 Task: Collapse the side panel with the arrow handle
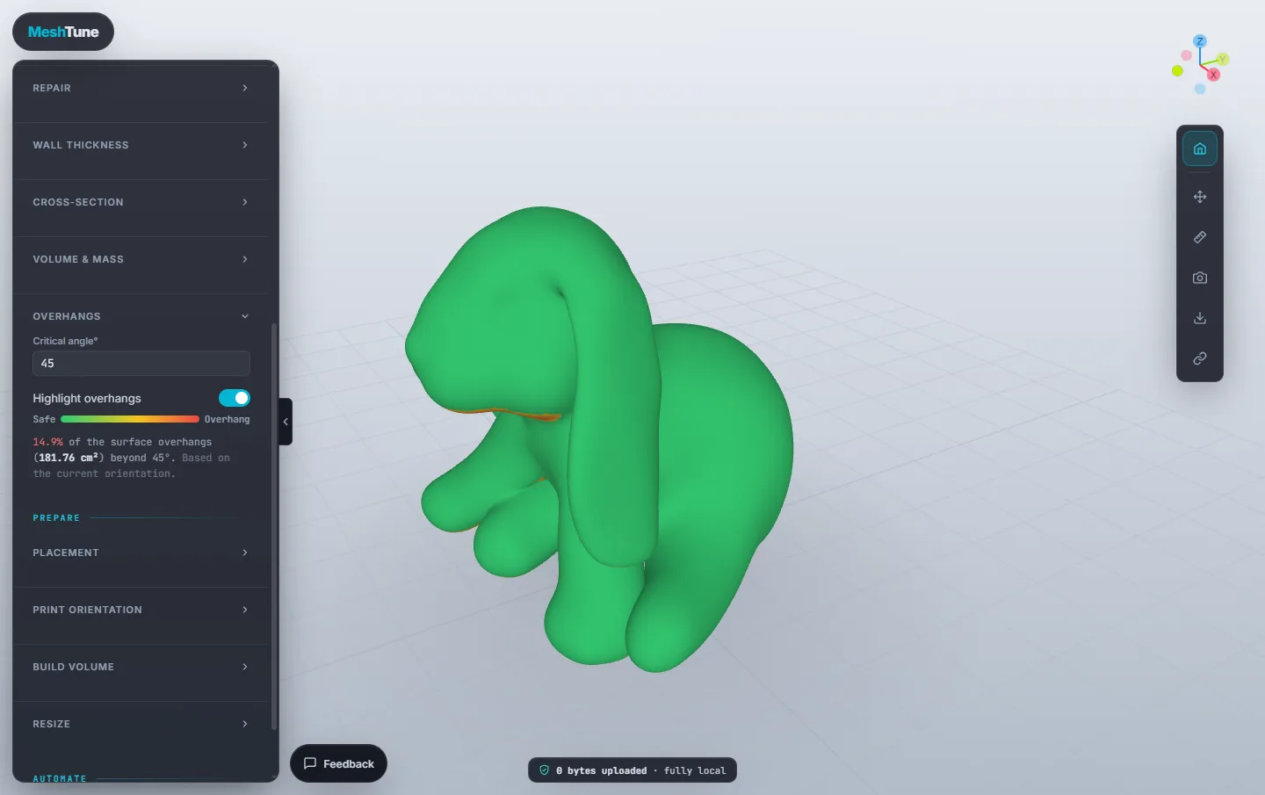tap(286, 422)
